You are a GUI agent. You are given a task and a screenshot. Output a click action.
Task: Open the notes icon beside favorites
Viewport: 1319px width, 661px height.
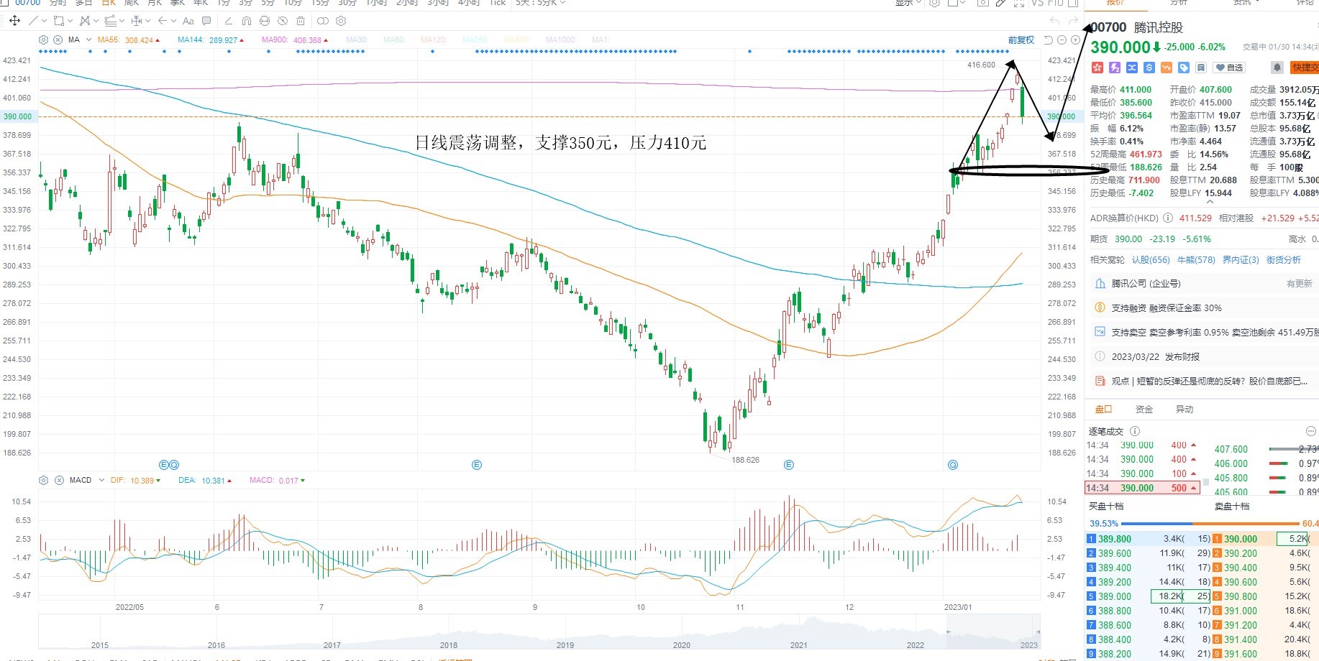tap(1201, 68)
